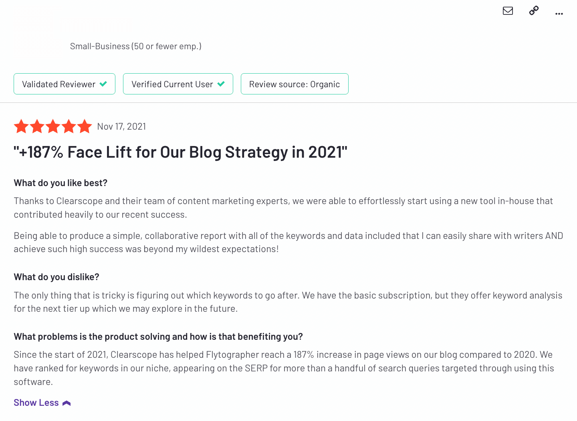The image size is (577, 421).
Task: Open the +187% Face Lift review title
Action: tap(180, 152)
